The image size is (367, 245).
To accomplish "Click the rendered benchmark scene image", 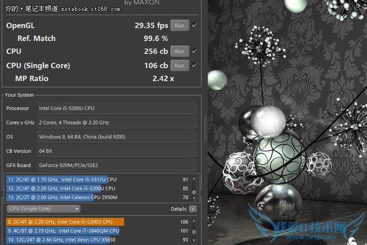I will [287, 123].
